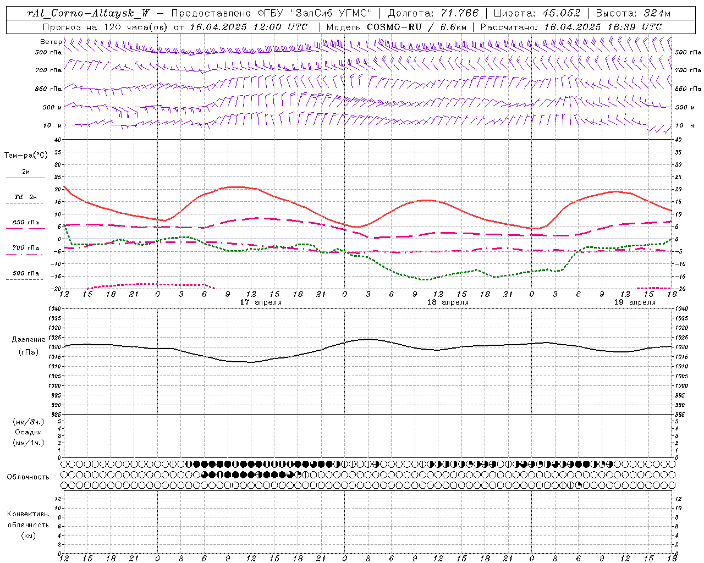Image resolution: width=704 pixels, height=563 pixels.
Task: Click the 18 апреля date label
Action: (448, 302)
